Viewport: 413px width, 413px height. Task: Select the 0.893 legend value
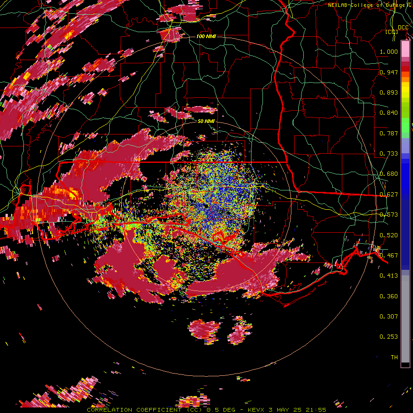[x=389, y=92]
